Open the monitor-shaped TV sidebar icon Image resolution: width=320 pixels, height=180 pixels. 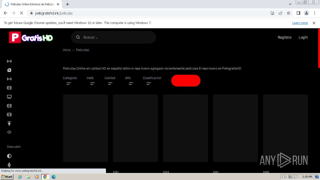pyautogui.click(x=9, y=97)
